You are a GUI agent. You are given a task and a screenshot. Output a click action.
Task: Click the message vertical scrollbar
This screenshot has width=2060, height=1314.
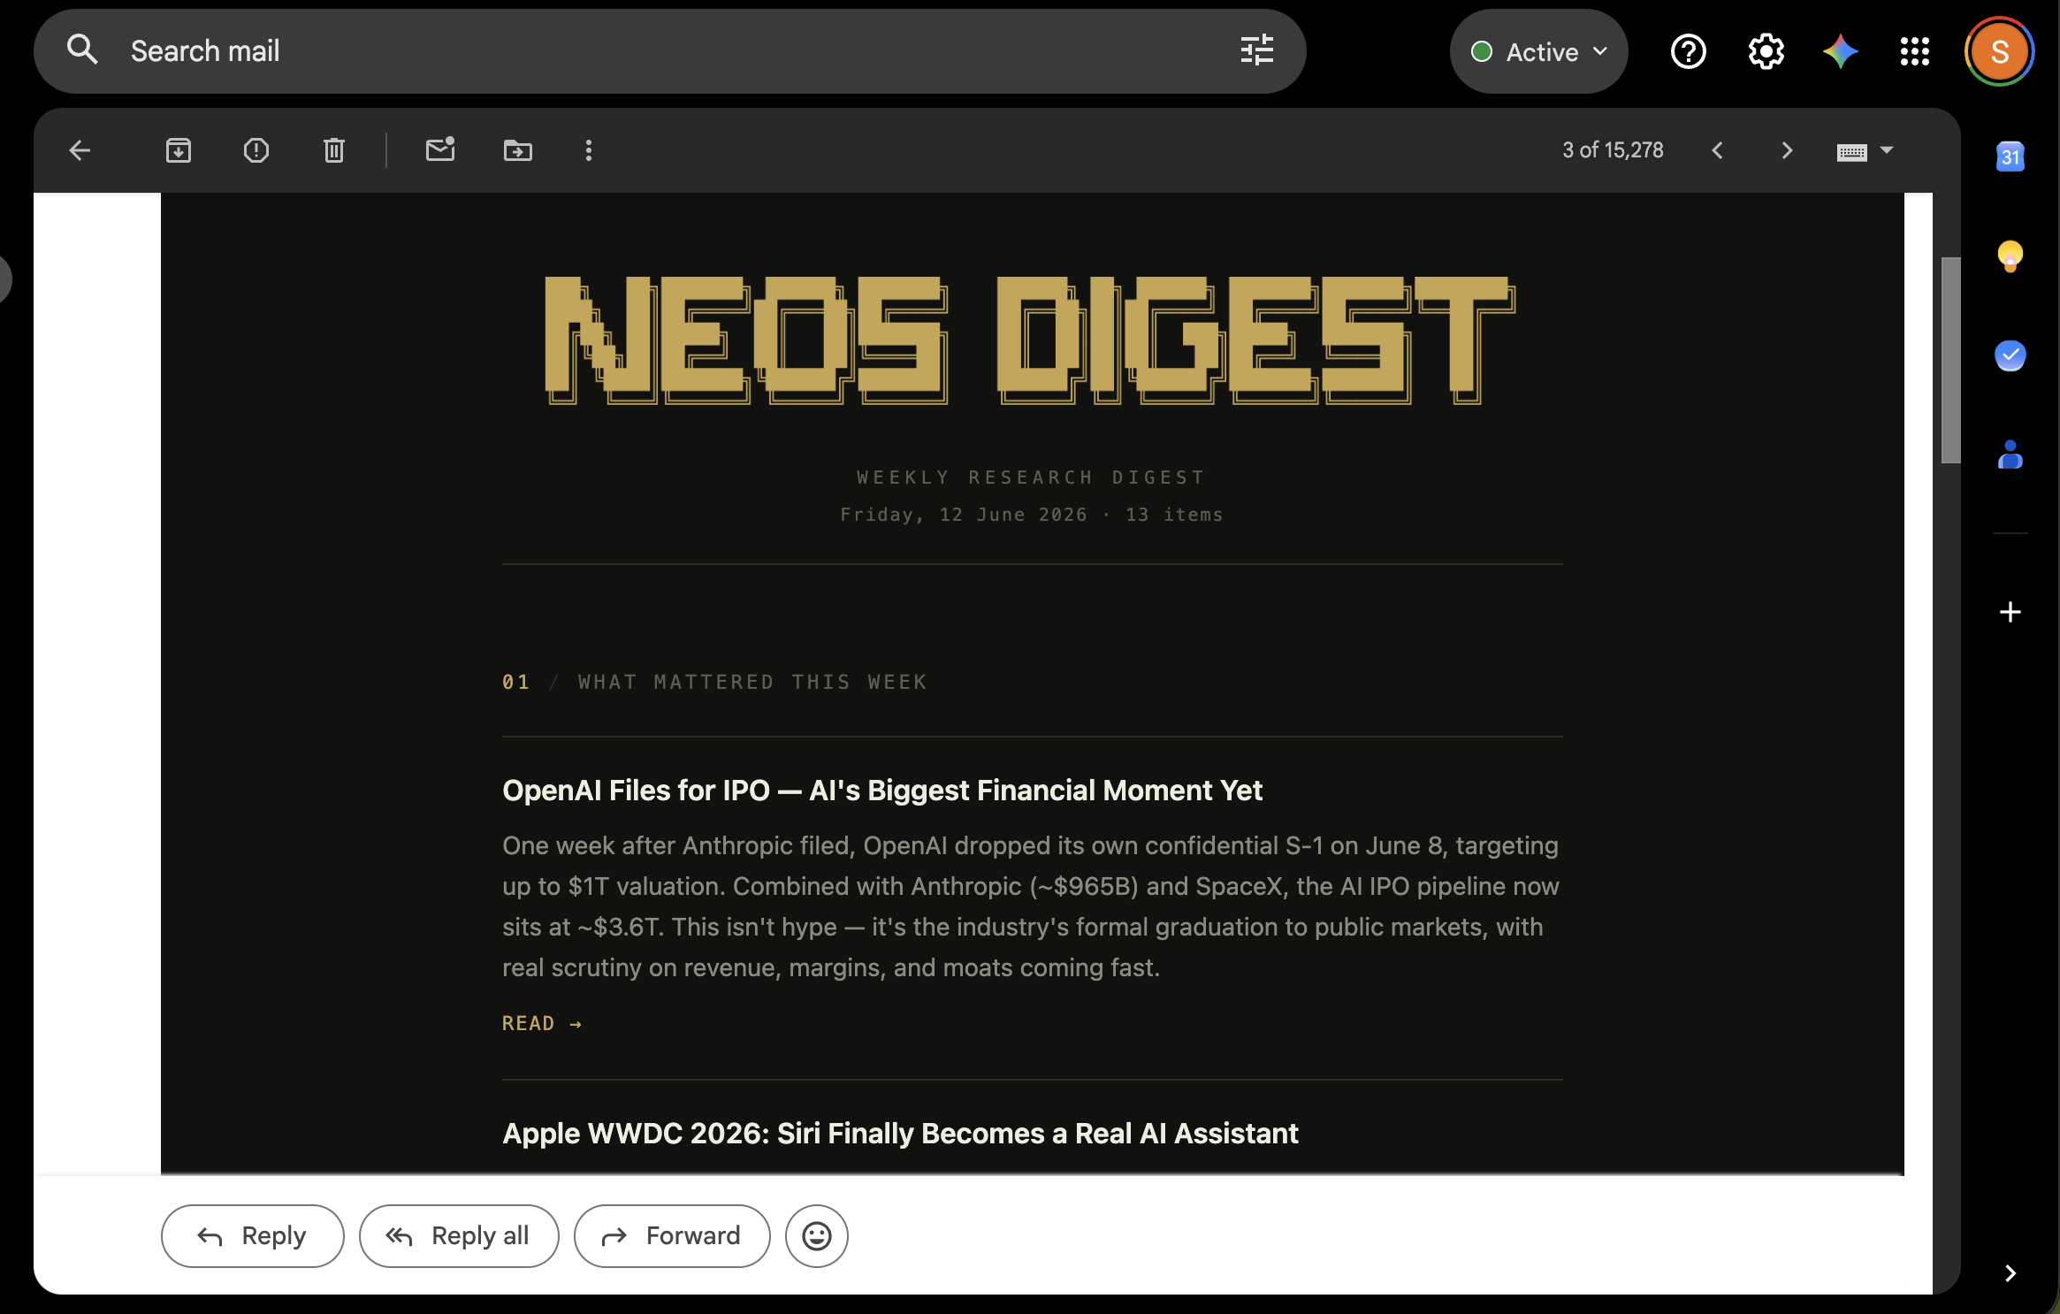click(x=1950, y=361)
